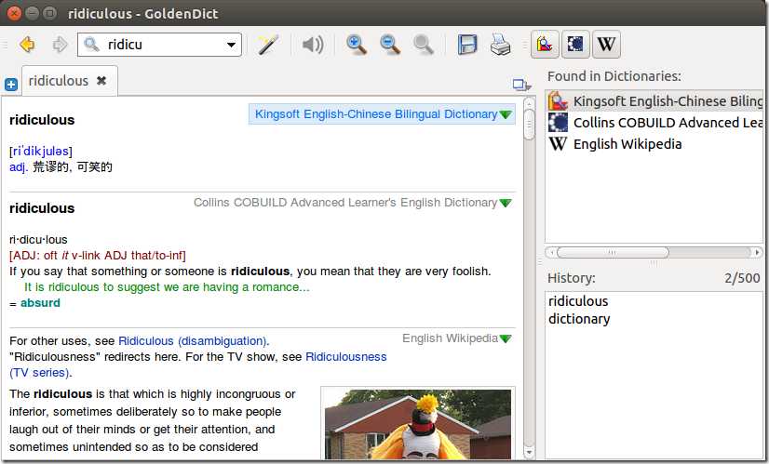Open the search box dropdown arrow
This screenshot has width=769, height=464.
click(x=231, y=45)
